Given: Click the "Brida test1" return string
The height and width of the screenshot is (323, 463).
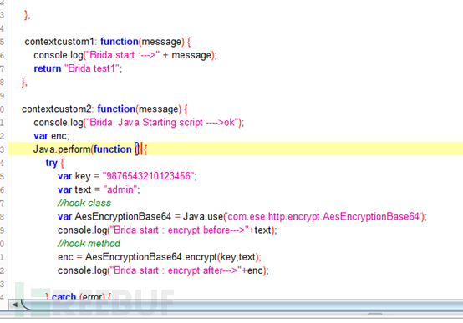Looking at the screenshot, I should coord(92,68).
